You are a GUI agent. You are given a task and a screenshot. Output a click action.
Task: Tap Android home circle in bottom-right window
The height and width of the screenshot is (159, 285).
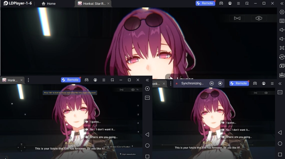coord(280,143)
